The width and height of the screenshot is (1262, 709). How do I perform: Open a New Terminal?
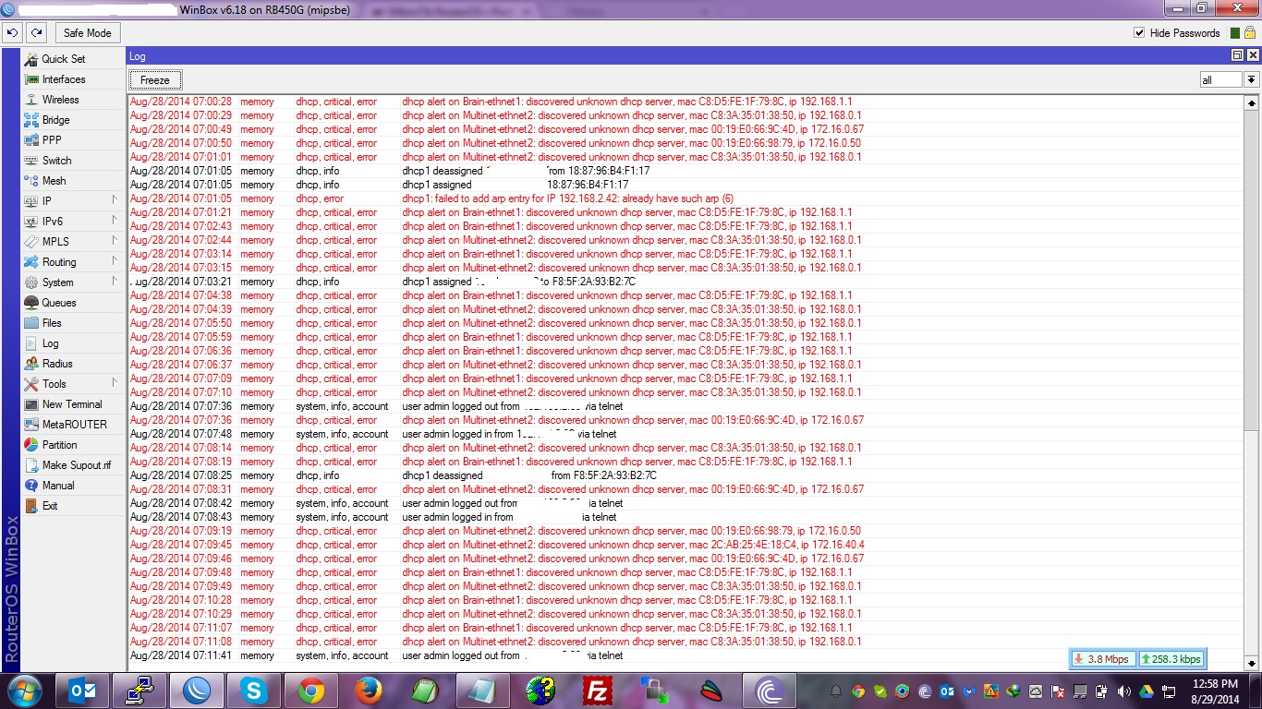(72, 403)
